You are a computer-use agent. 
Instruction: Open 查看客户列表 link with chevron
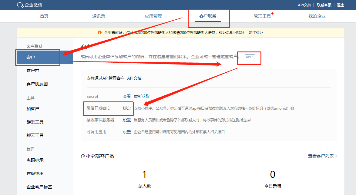(322, 156)
